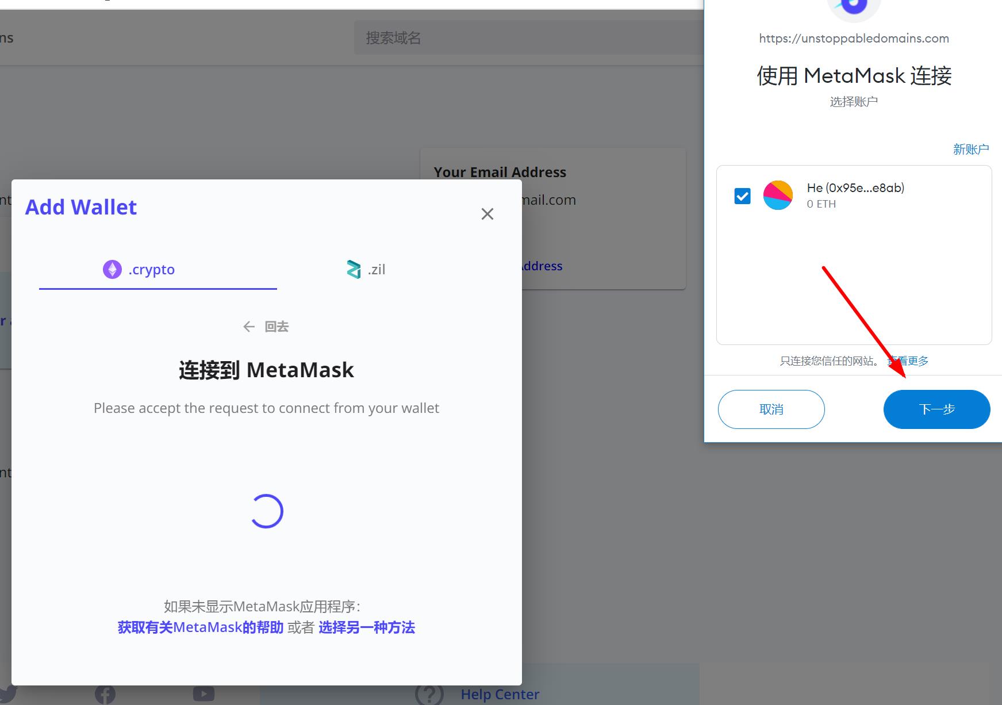Screen dimensions: 1002x705
Task: Uncheck the He account checkbox
Action: [742, 196]
